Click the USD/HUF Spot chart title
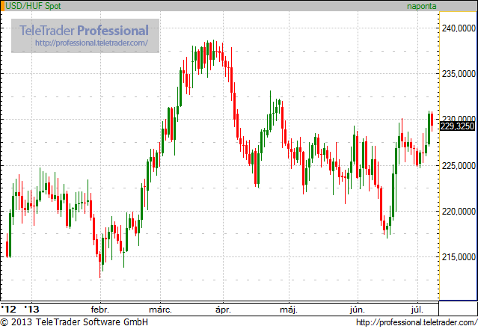The height and width of the screenshot is (329, 478). [33, 6]
